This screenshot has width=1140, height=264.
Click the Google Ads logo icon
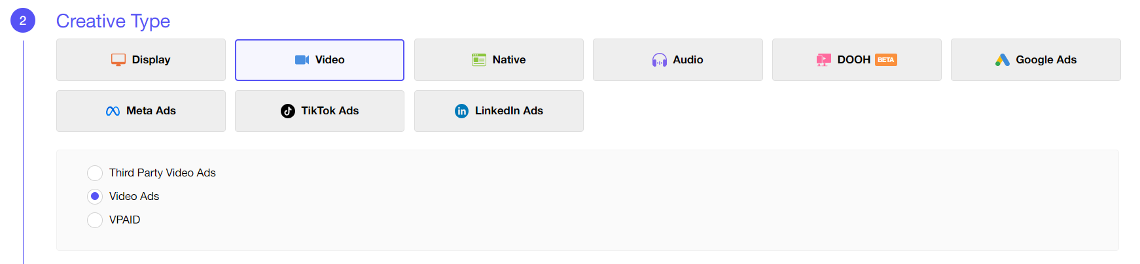click(1002, 59)
